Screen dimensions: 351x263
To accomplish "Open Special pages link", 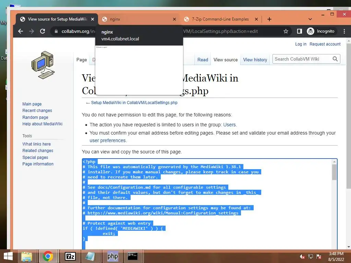I will click(x=35, y=157).
